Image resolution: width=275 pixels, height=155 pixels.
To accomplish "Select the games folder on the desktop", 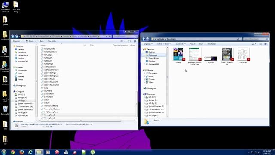I will [x=5, y=21].
